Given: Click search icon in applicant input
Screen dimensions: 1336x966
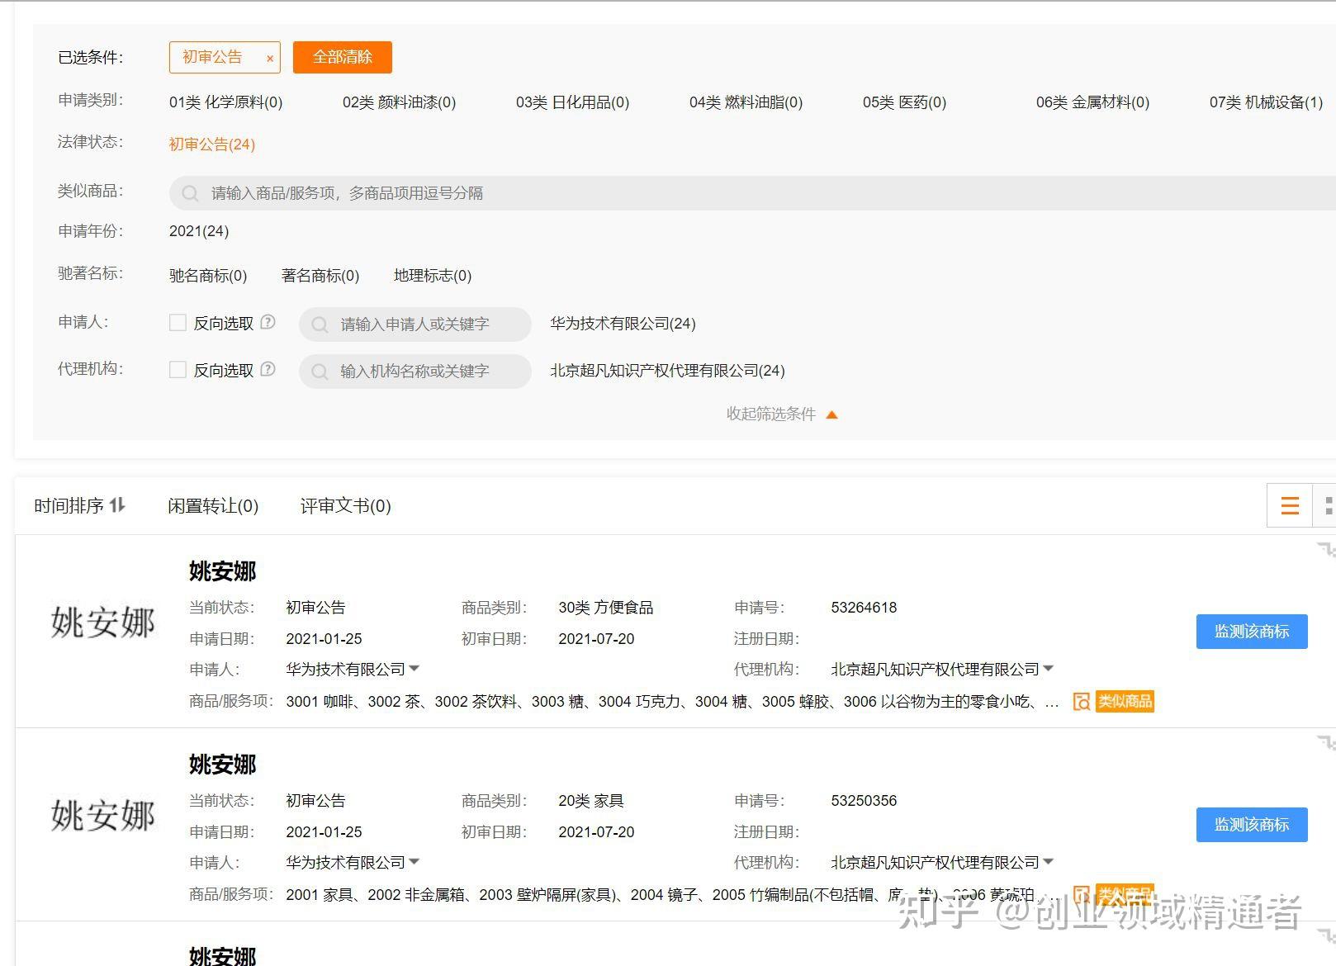Looking at the screenshot, I should 320,324.
